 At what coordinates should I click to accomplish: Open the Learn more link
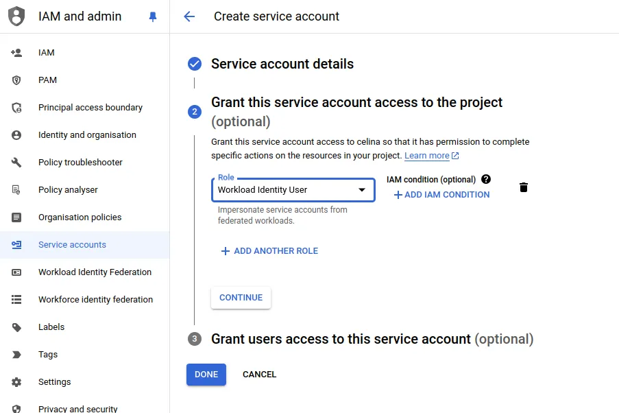tap(427, 155)
